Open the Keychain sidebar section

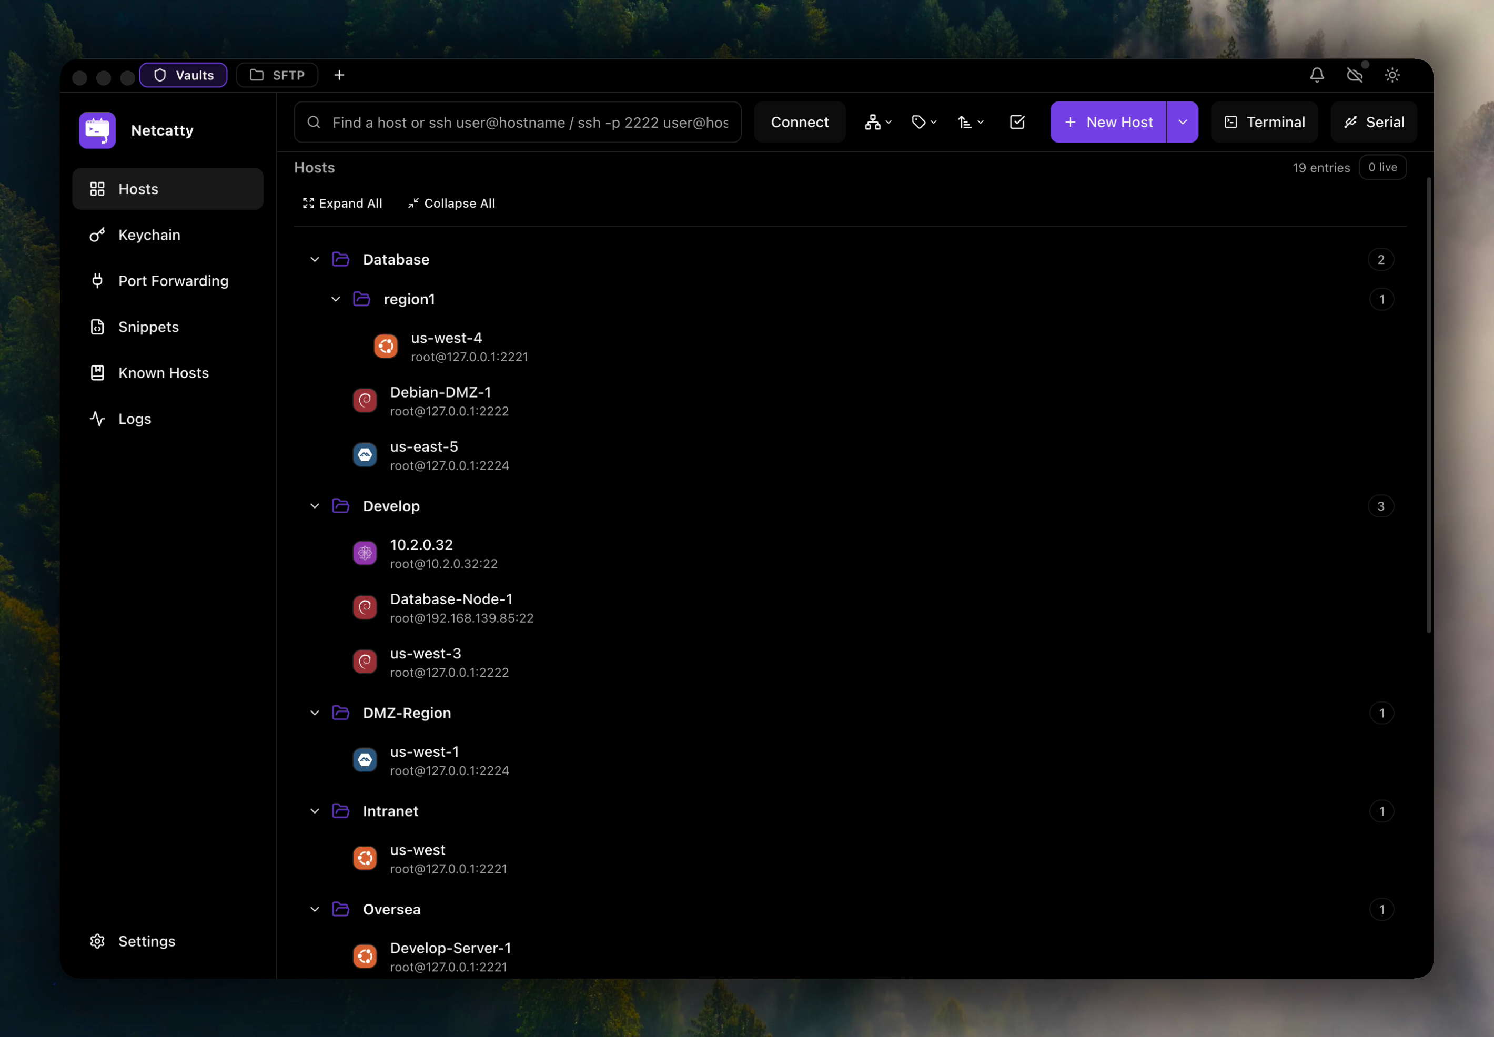[x=149, y=235]
